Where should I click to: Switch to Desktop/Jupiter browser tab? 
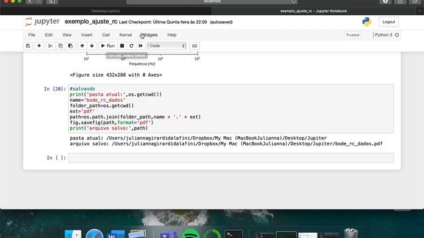[x=106, y=11]
